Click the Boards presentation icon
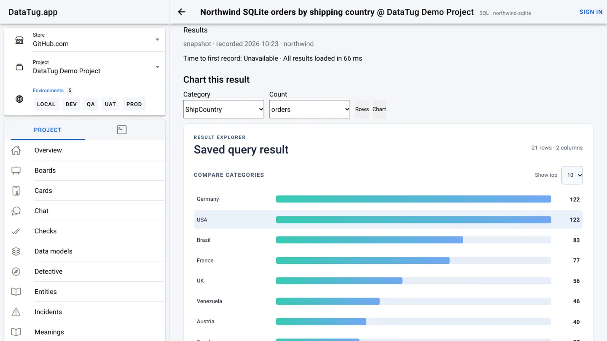Screen dimensions: 607x341 click(x=16, y=170)
